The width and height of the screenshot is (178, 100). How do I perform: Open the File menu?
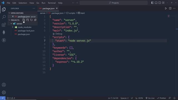click(x=8, y=3)
